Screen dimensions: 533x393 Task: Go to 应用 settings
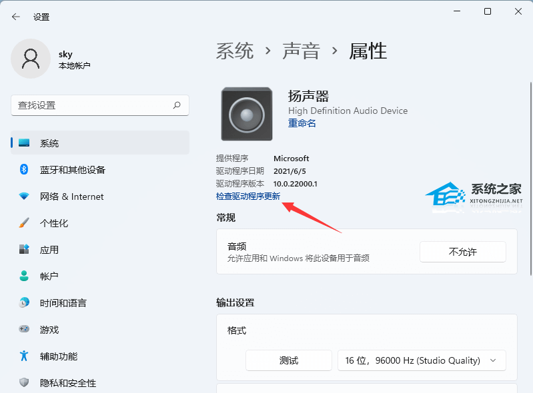pyautogui.click(x=100, y=249)
